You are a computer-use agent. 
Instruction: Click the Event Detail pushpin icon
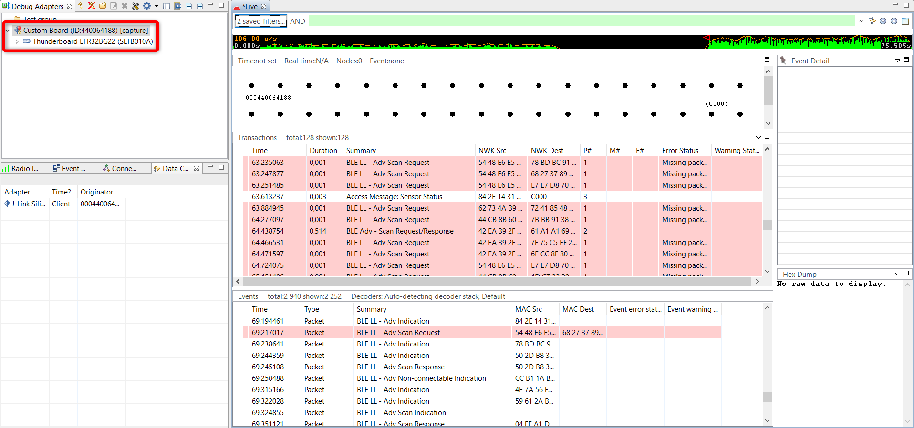pos(783,61)
